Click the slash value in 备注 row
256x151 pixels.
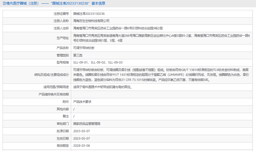(74, 117)
